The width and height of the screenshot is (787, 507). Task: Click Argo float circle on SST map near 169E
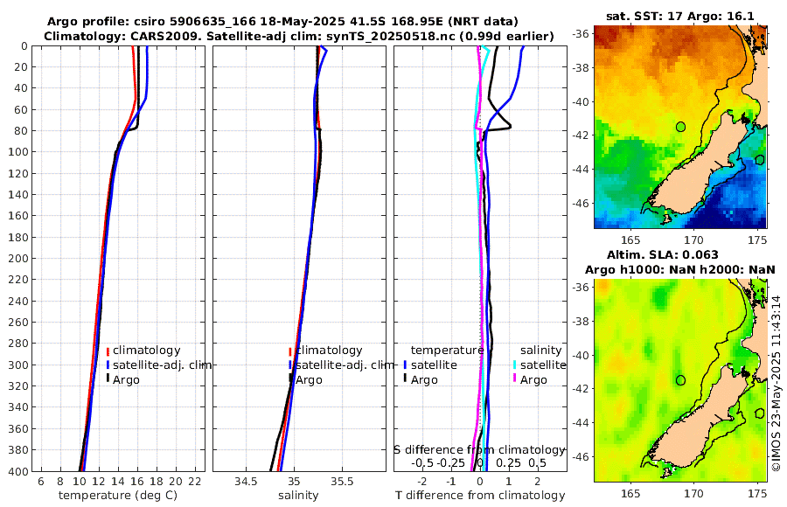[680, 127]
